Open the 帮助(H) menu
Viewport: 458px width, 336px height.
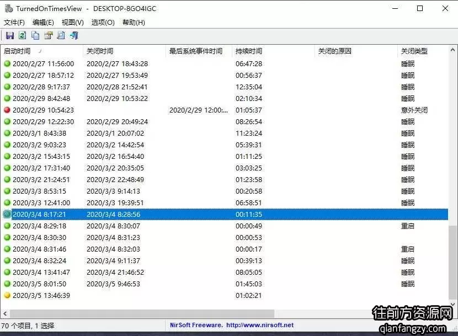click(134, 22)
